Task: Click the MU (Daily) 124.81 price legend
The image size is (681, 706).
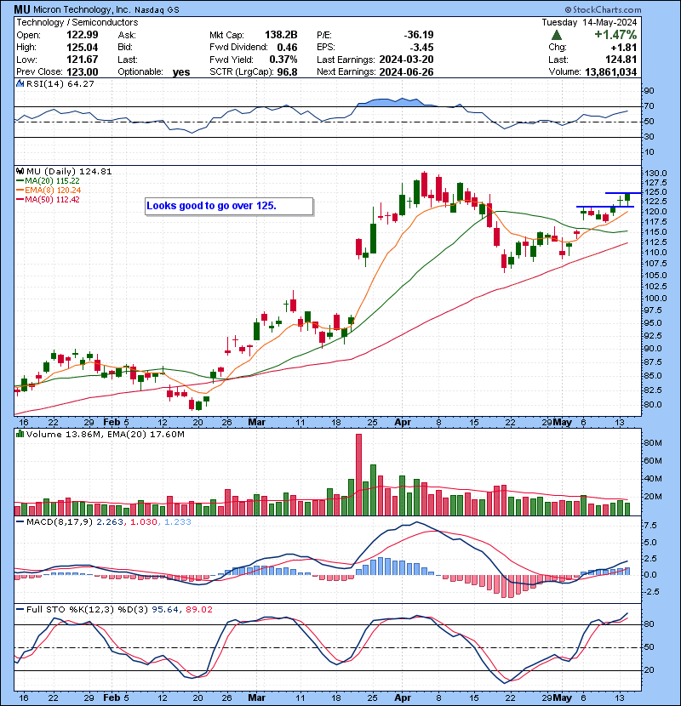Action: (69, 171)
